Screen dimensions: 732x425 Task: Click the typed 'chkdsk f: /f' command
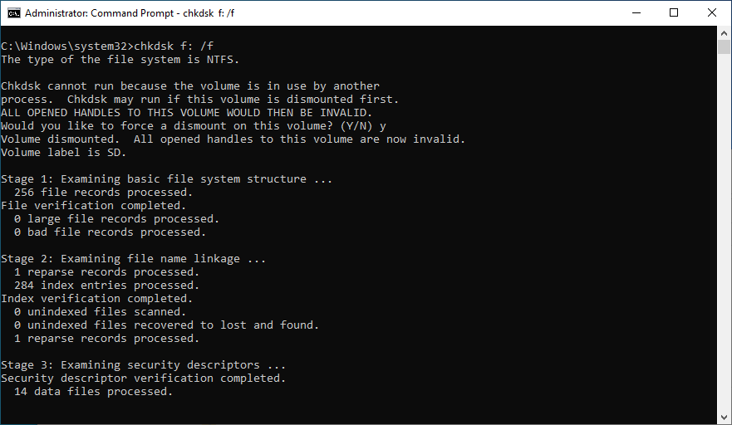point(180,46)
